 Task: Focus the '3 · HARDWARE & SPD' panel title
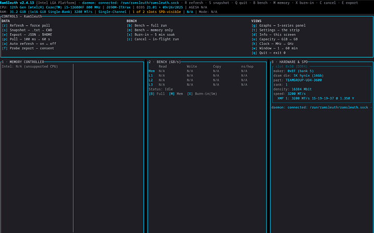click(x=289, y=62)
